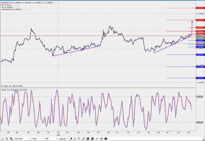The image size is (205, 141).
Task: Close the PP (1 Day) indicator X
Action: 19,5
